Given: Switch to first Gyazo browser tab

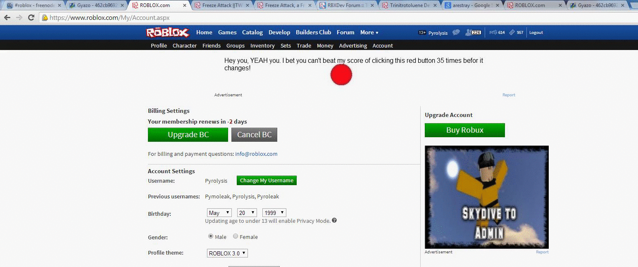Looking at the screenshot, I should coord(98,5).
